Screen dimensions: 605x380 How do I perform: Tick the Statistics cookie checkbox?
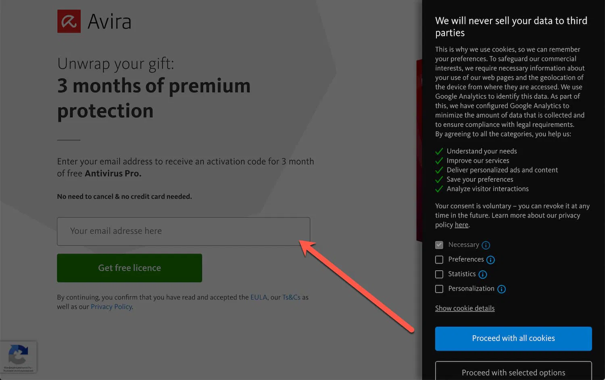click(439, 274)
